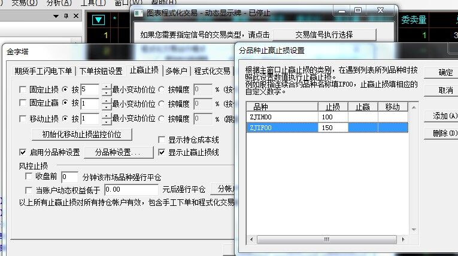Open the 分析(A) menu

coord(59,3)
